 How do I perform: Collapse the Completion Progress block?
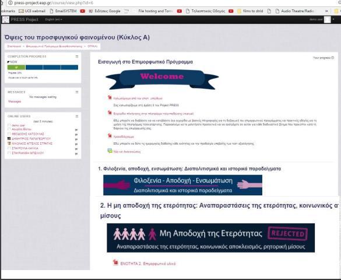coord(77,57)
